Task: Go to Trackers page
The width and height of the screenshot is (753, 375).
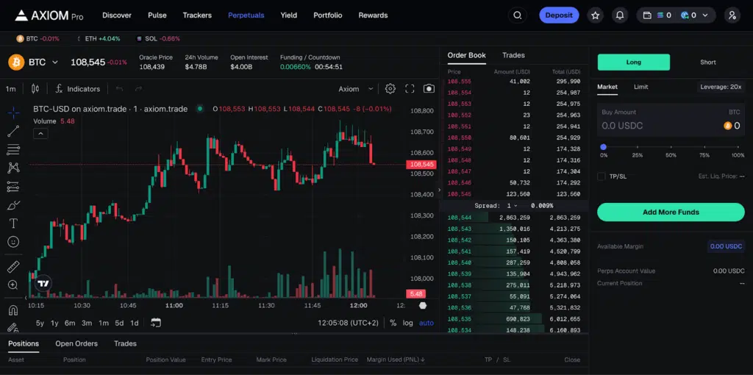Action: click(197, 15)
